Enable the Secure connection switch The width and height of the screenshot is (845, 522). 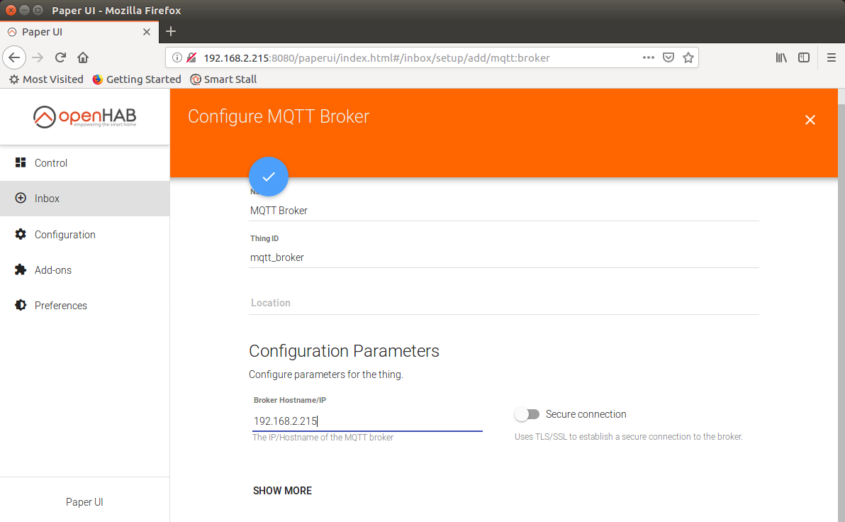pyautogui.click(x=527, y=414)
